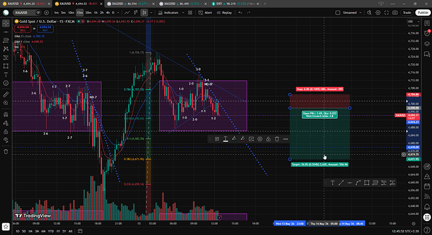Open the Indicators dialog

[x=168, y=12]
